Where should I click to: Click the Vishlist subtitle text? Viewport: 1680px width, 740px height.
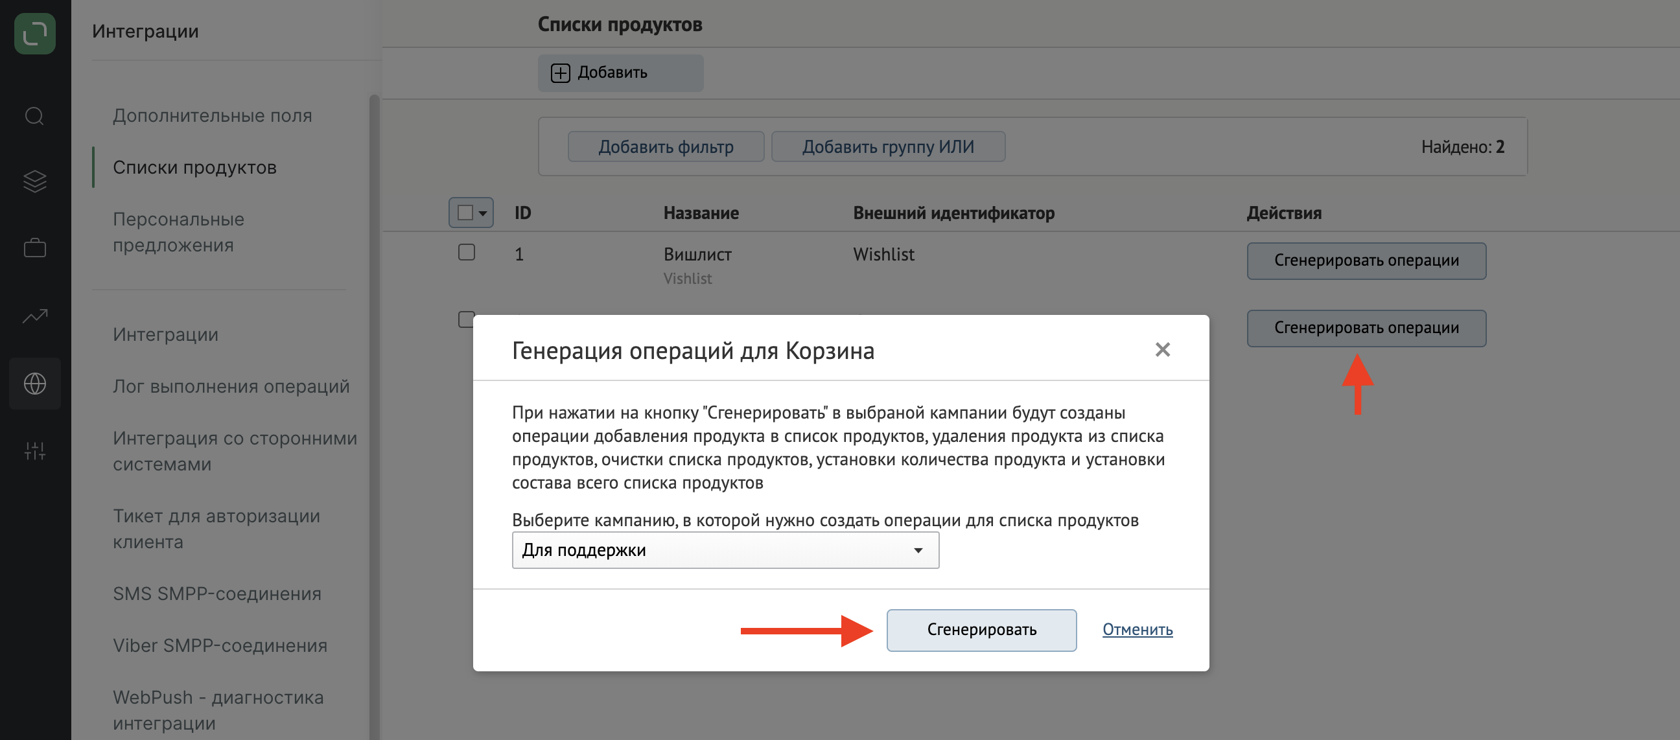[x=688, y=279]
